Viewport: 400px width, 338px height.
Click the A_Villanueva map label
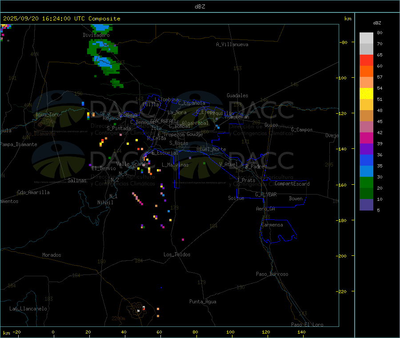point(232,44)
